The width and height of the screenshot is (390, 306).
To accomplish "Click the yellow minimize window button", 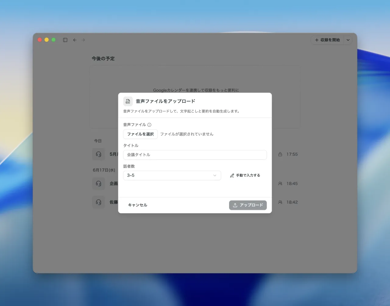I will 47,40.
